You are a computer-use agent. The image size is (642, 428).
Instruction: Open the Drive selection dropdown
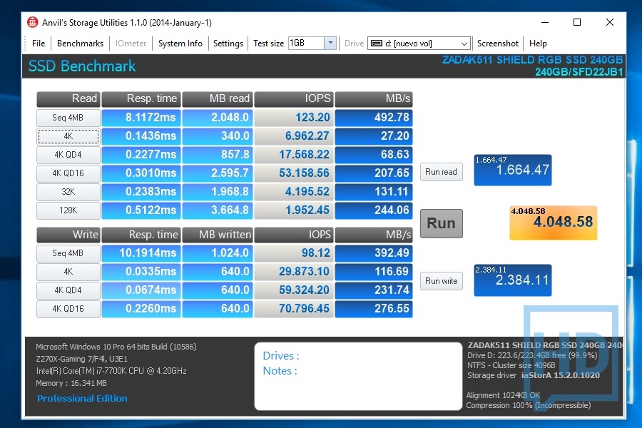coord(419,44)
